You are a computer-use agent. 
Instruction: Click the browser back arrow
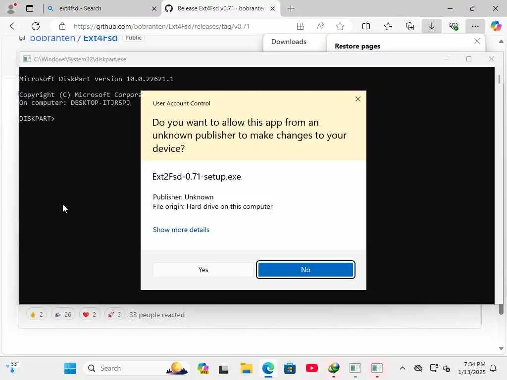pos(14,26)
